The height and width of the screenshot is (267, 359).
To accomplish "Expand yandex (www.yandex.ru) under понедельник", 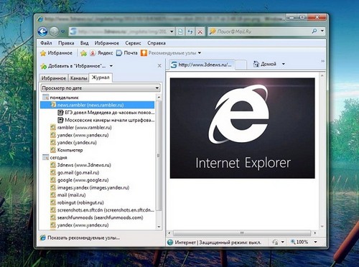I will click(80, 135).
